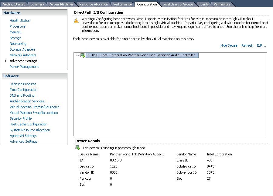This screenshot has height=196, width=273.
Task: Open Licensed Features under Software
Action: pyautogui.click(x=23, y=84)
